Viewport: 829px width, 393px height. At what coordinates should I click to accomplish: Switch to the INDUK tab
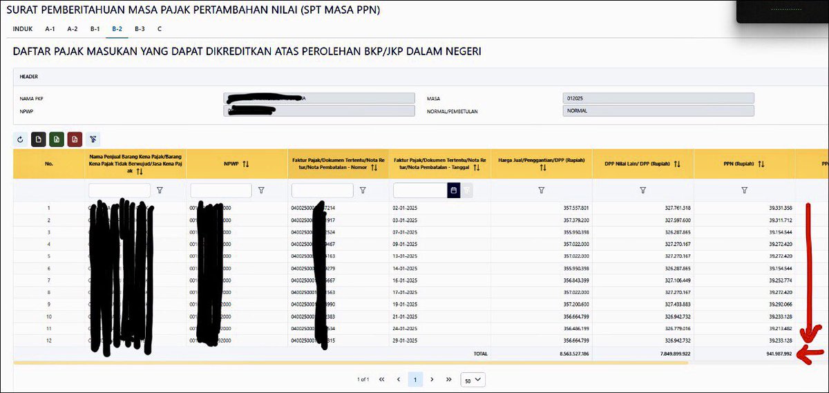[x=23, y=29]
